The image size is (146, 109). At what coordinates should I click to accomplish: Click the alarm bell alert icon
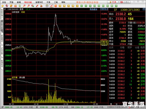click(x=41, y=6)
